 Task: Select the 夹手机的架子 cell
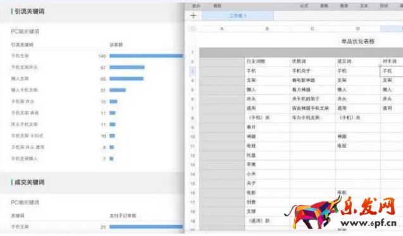click(312, 99)
